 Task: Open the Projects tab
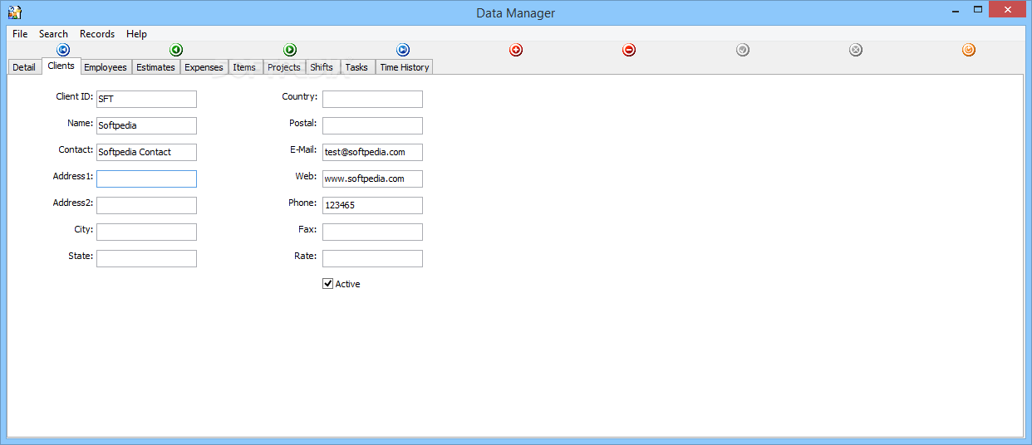tap(284, 67)
